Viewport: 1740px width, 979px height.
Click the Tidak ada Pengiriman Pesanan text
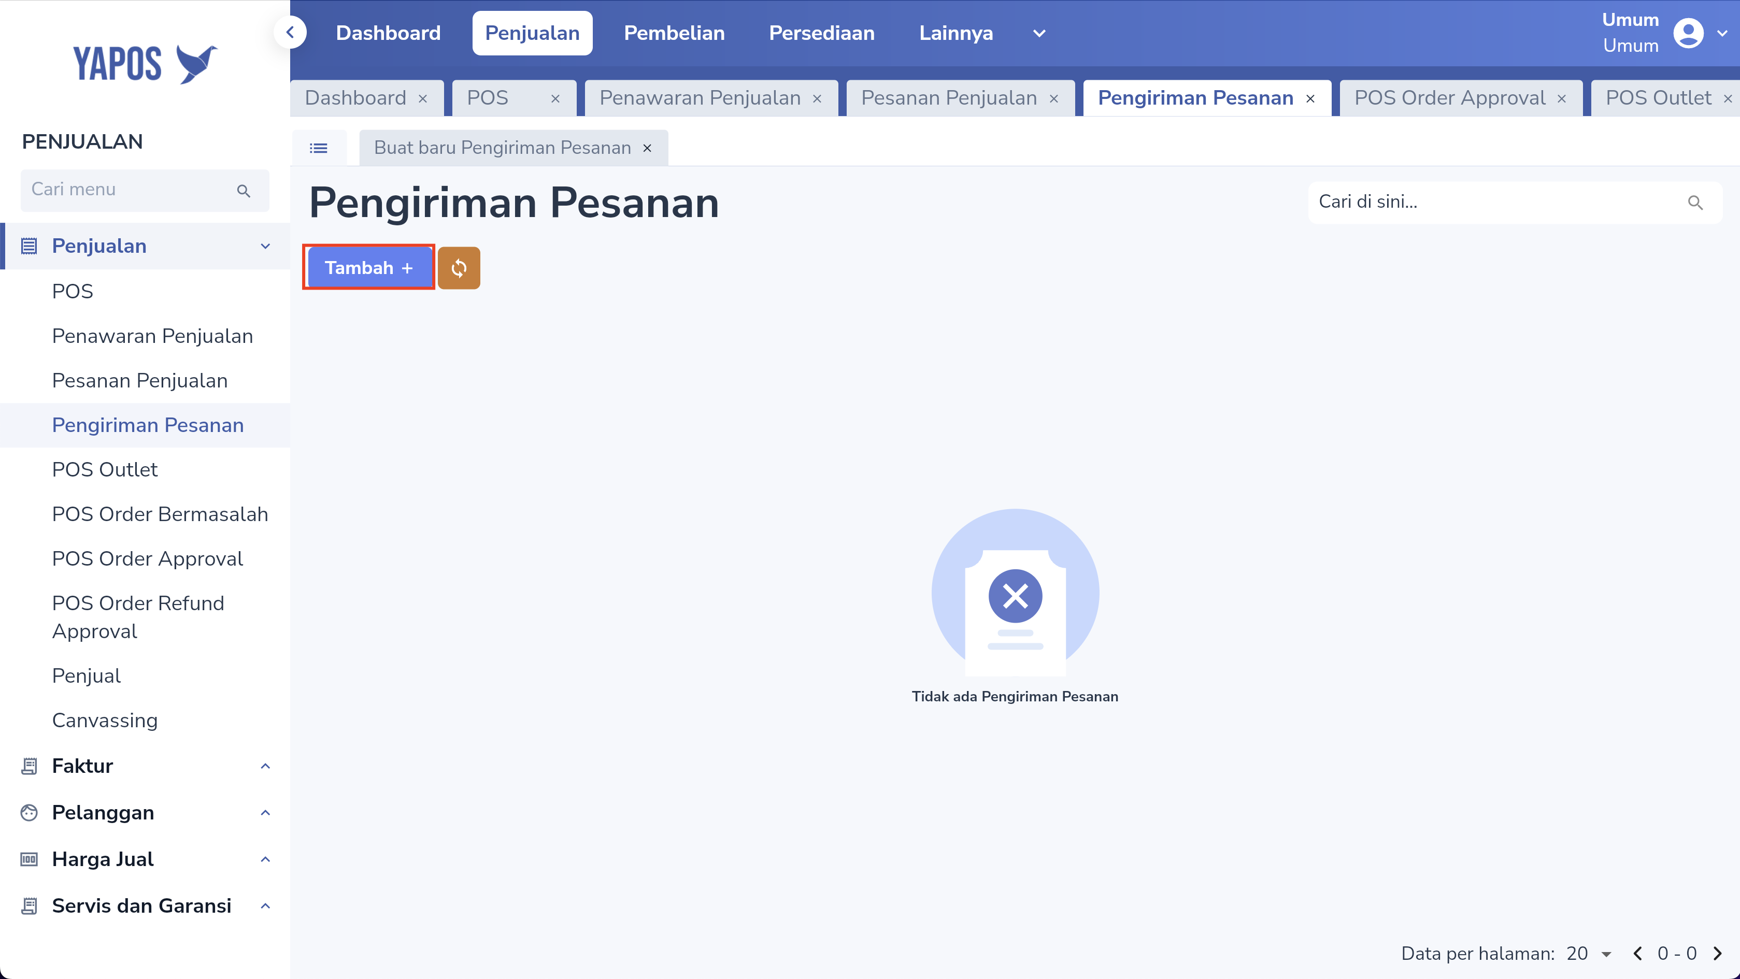[x=1015, y=696]
